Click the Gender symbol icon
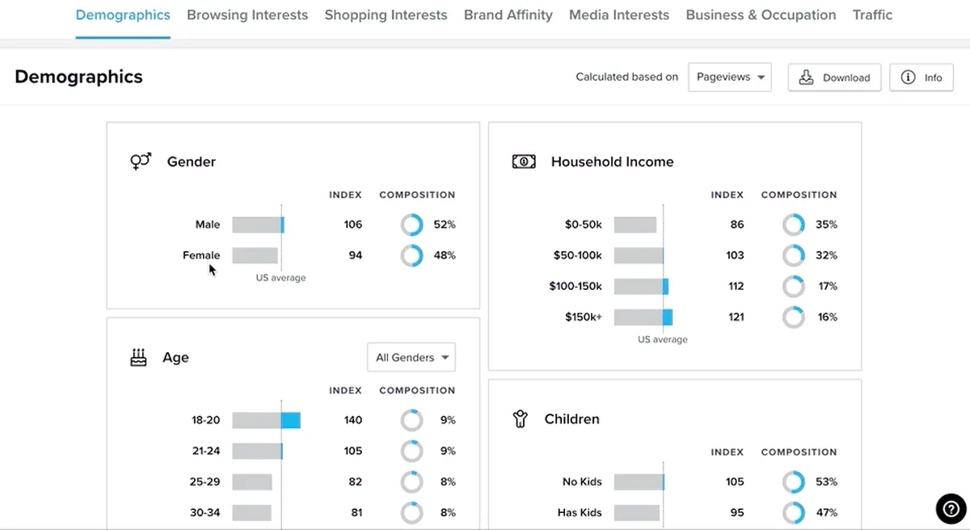The image size is (970, 530). [x=140, y=162]
